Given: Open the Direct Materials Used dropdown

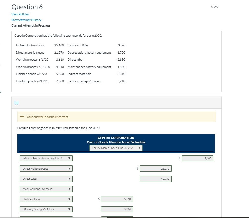Looking at the screenshot, I should 46,169.
